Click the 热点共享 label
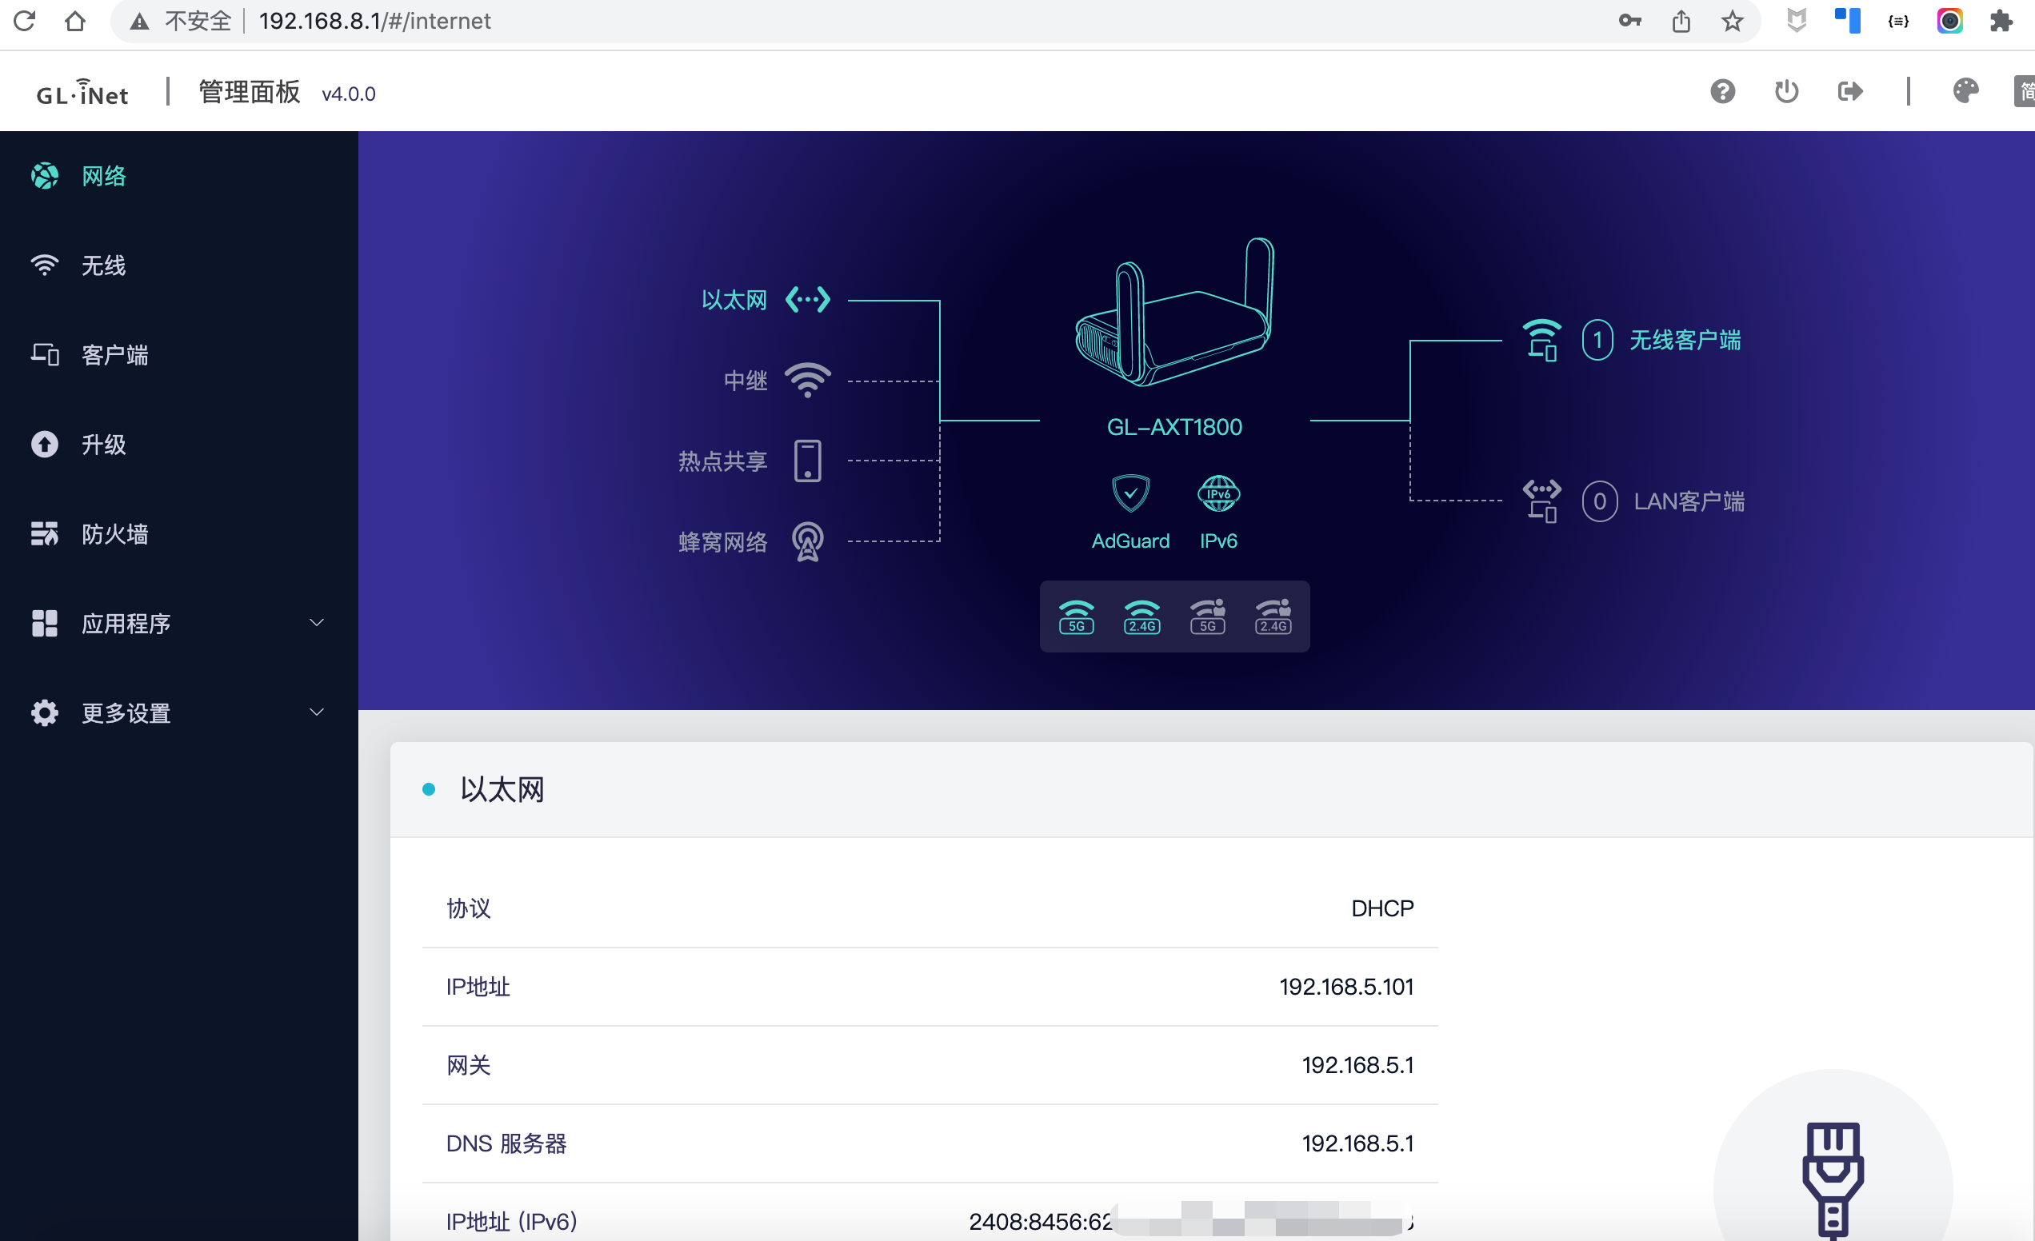Image resolution: width=2035 pixels, height=1241 pixels. tap(722, 461)
